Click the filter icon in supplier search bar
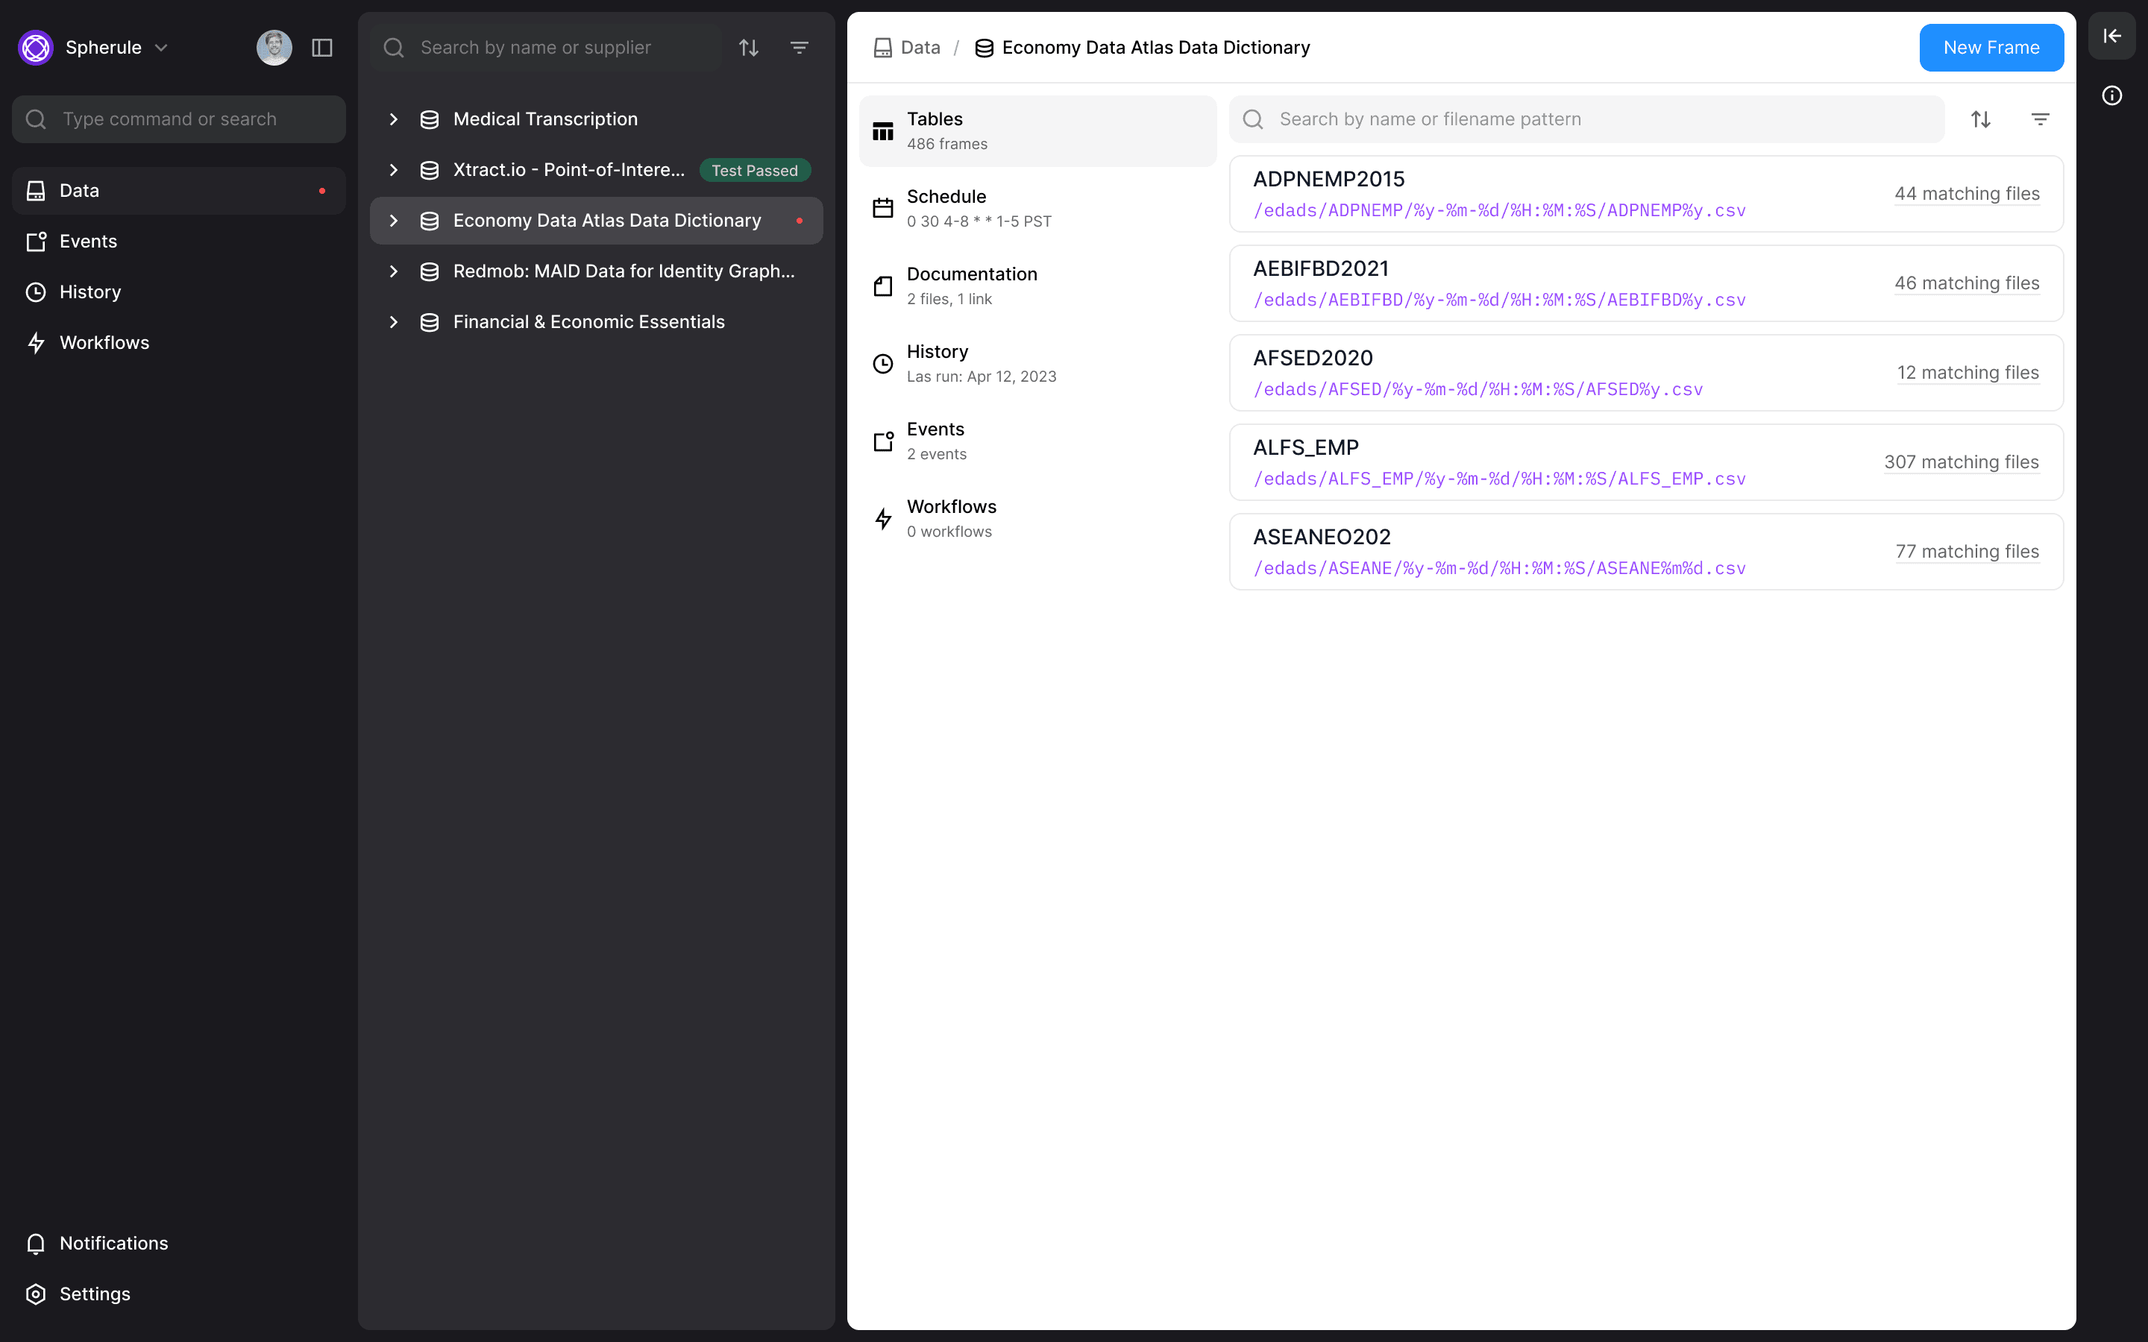This screenshot has width=2148, height=1342. [x=799, y=48]
